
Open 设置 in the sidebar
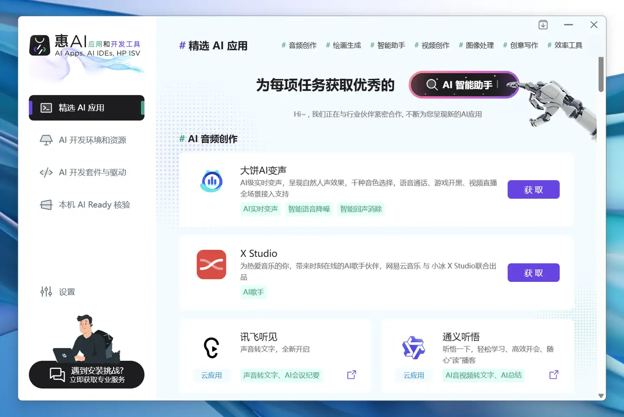pyautogui.click(x=58, y=292)
